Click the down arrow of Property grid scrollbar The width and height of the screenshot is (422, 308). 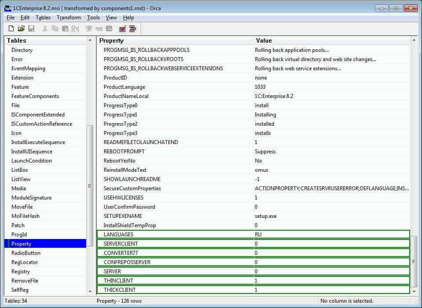(x=414, y=291)
